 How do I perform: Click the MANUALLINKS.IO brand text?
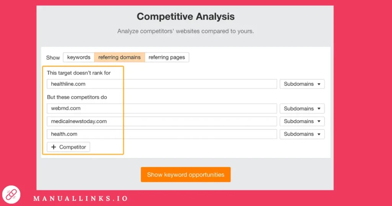click(x=81, y=198)
